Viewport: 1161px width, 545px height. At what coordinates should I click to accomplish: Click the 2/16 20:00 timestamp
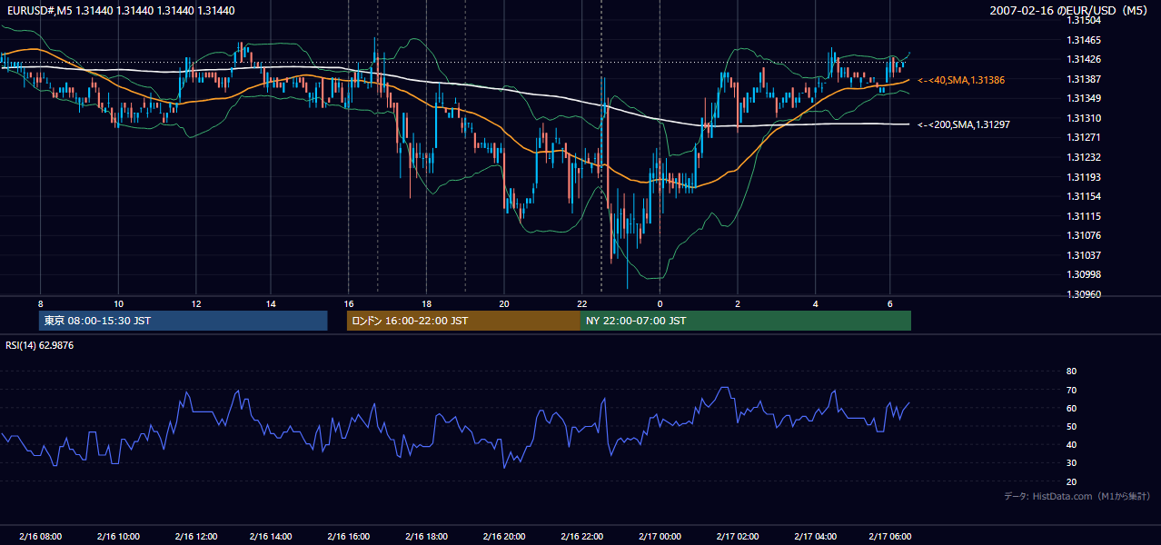point(504,536)
